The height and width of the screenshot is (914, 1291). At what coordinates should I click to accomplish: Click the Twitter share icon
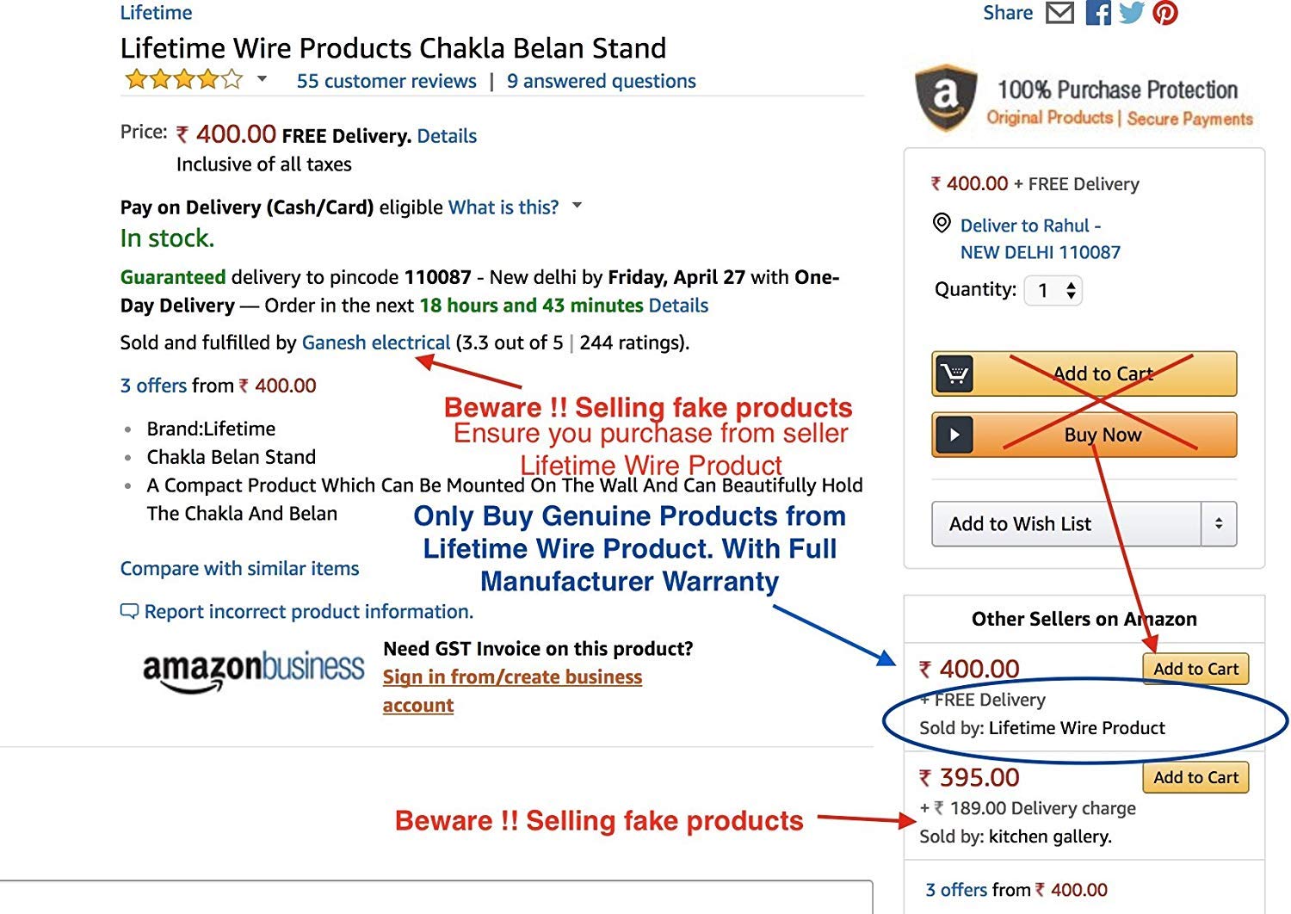pos(1132,13)
